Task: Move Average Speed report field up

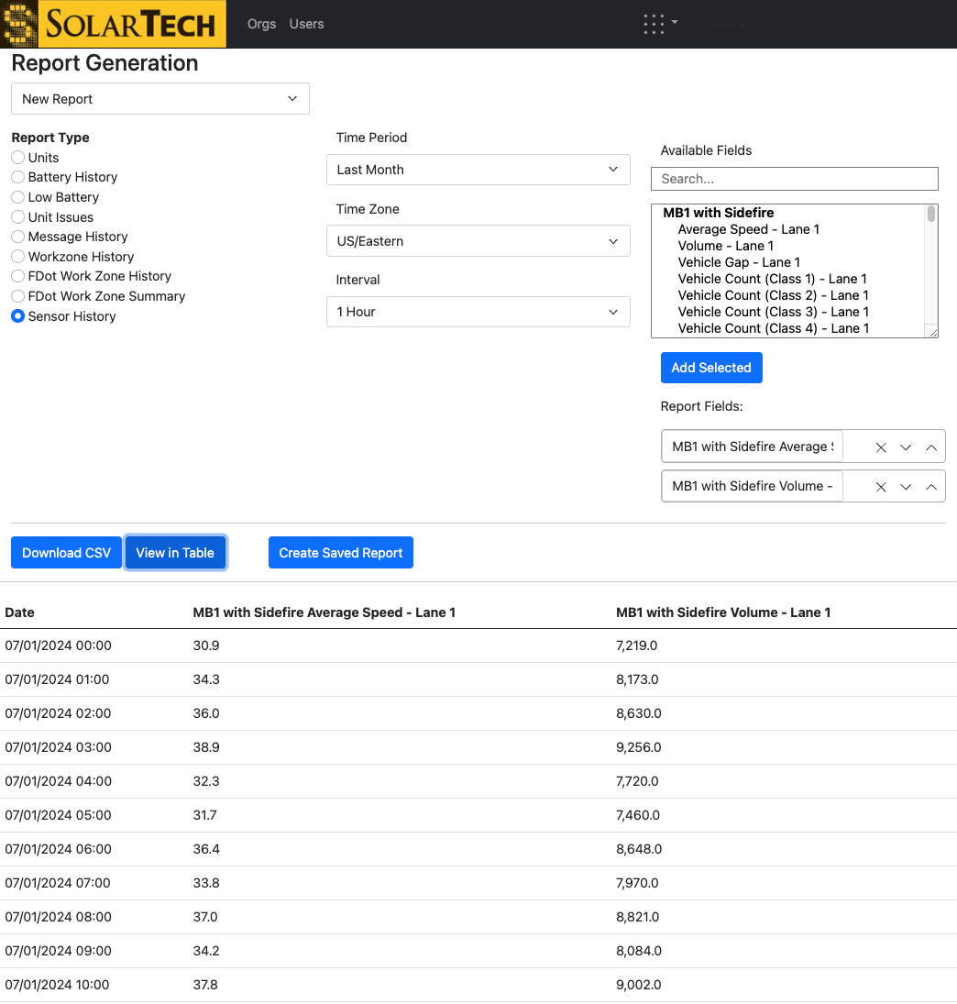Action: pyautogui.click(x=931, y=447)
